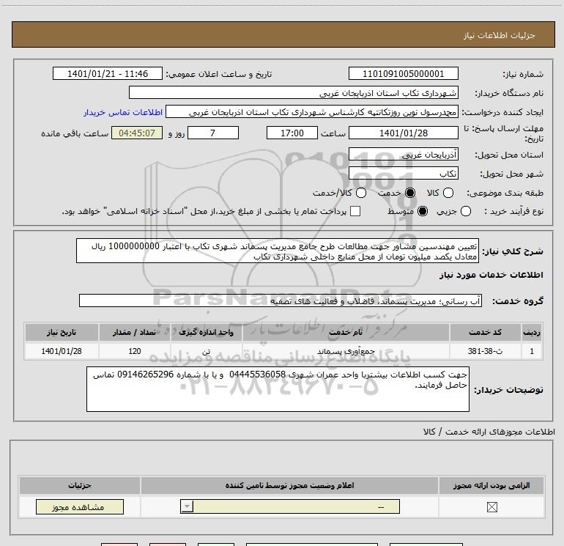Click the الزامی بودن ارائه مجوز header

pos(491,485)
